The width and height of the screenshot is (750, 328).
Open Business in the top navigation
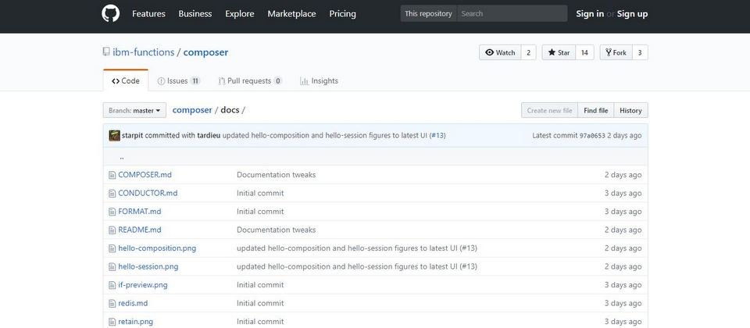pos(195,14)
